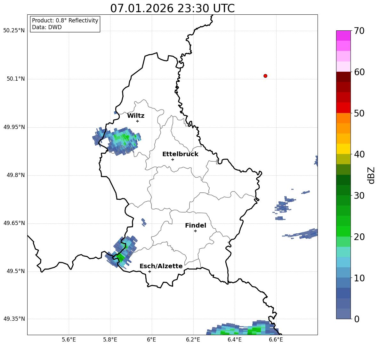Click the Findel station cross marker
This screenshot has height=346, width=379.
coord(195,231)
